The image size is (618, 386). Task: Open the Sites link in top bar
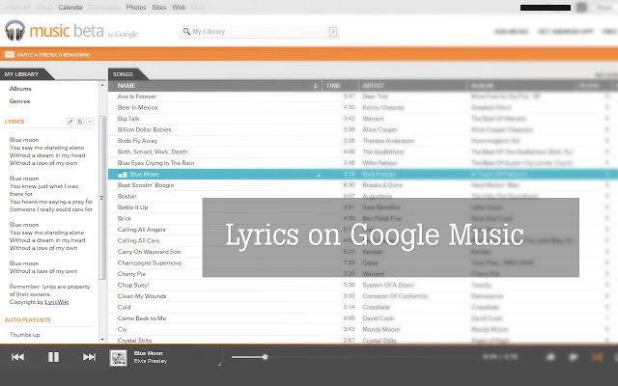(159, 7)
